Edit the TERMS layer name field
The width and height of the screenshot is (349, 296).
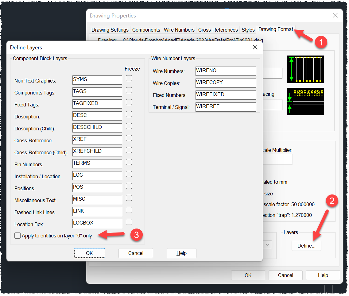pyautogui.click(x=97, y=164)
